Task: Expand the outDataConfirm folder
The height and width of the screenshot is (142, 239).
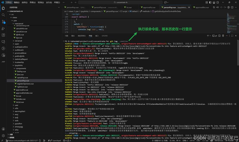Action: tap(21, 47)
